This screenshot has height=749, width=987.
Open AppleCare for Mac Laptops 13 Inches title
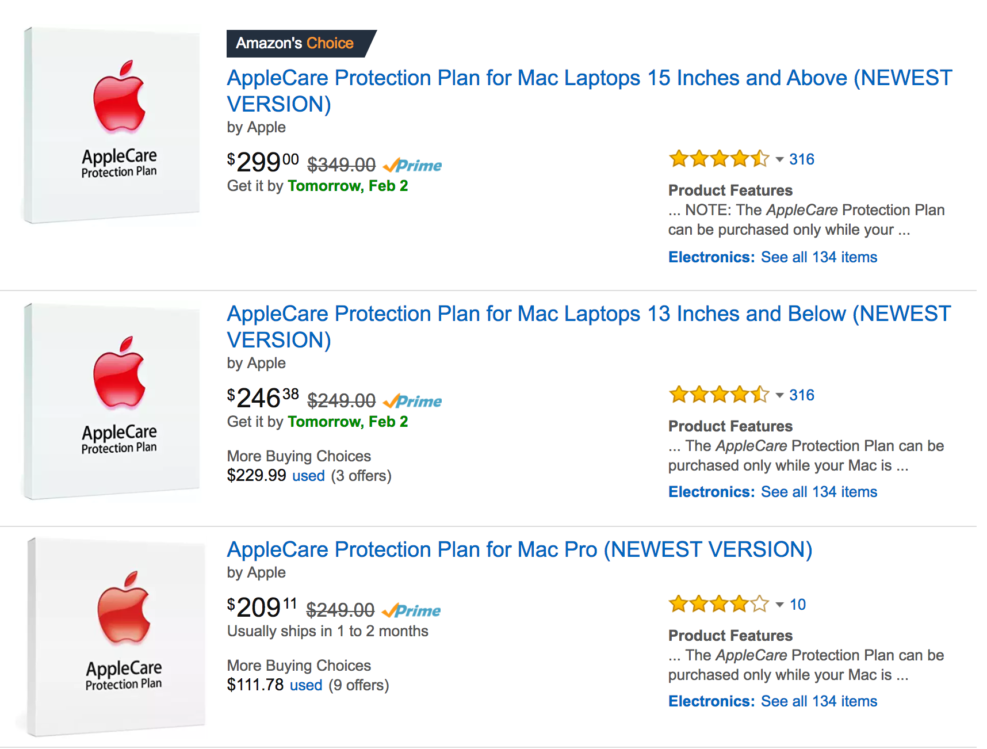pos(589,314)
